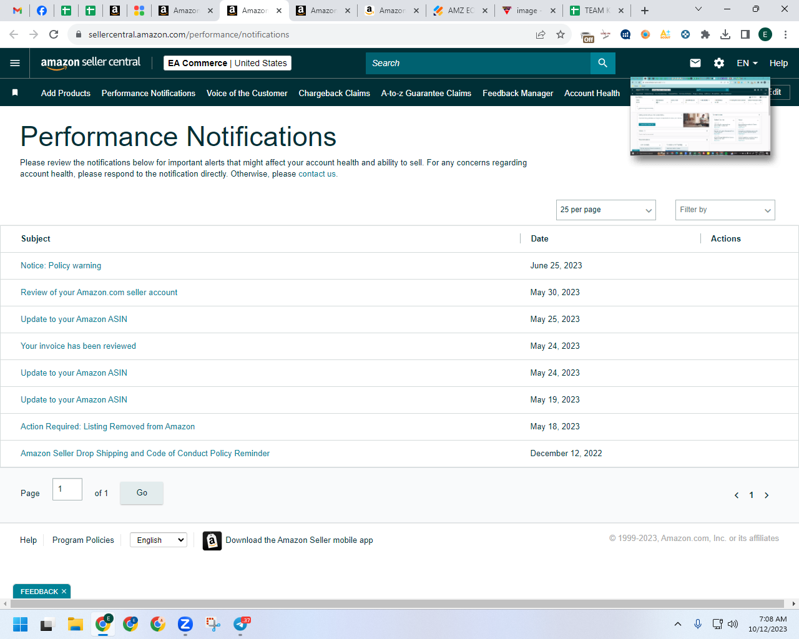
Task: Open Telegram from the taskbar
Action: (x=240, y=624)
